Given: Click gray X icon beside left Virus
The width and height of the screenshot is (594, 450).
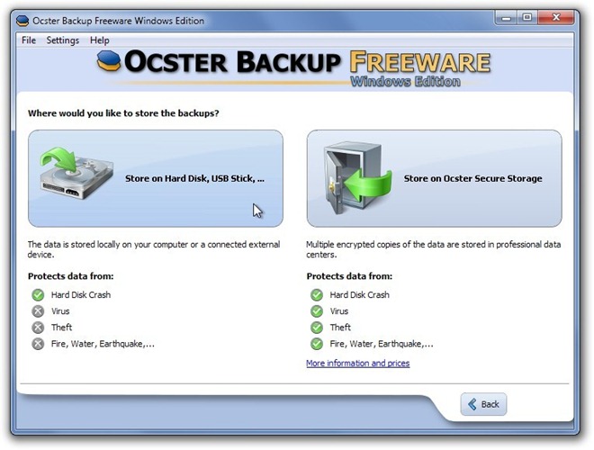Looking at the screenshot, I should [x=38, y=311].
